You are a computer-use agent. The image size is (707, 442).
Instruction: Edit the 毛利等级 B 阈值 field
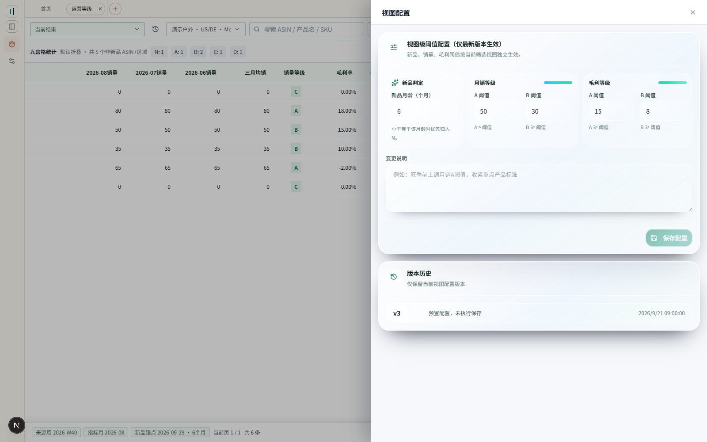663,111
